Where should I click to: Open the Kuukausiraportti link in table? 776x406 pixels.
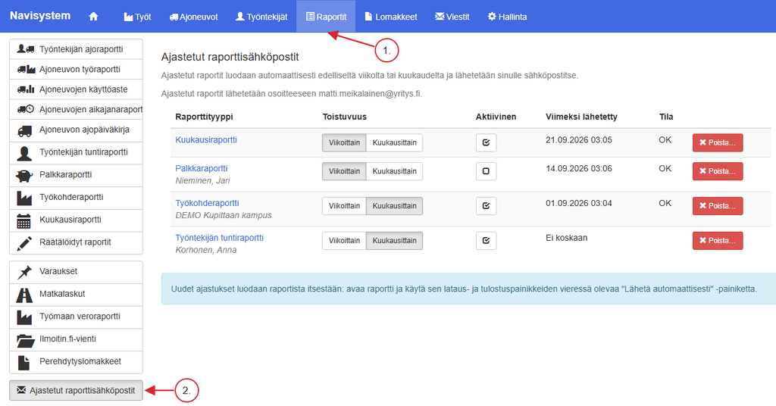206,140
